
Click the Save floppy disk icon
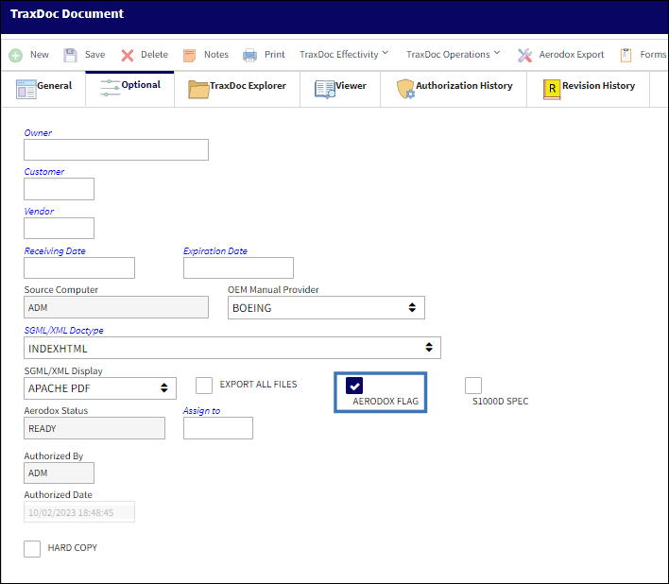[70, 56]
